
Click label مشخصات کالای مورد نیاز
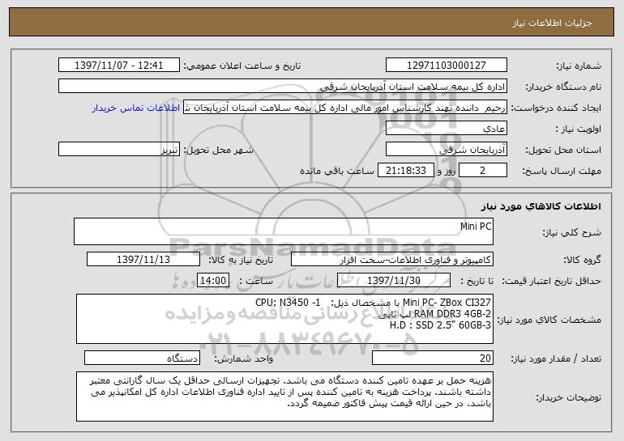tap(550, 320)
